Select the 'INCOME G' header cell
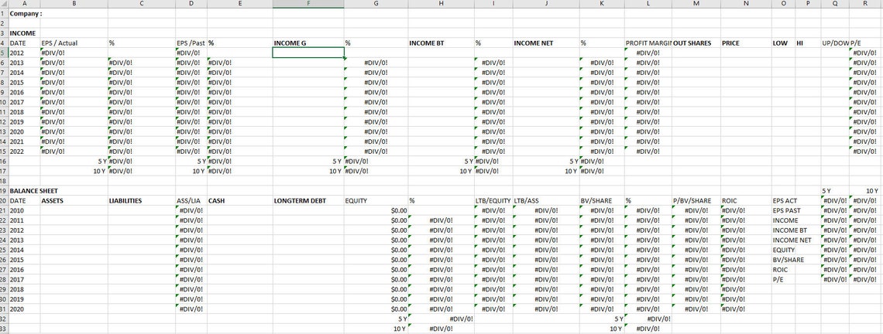This screenshot has width=883, height=334. click(x=308, y=43)
